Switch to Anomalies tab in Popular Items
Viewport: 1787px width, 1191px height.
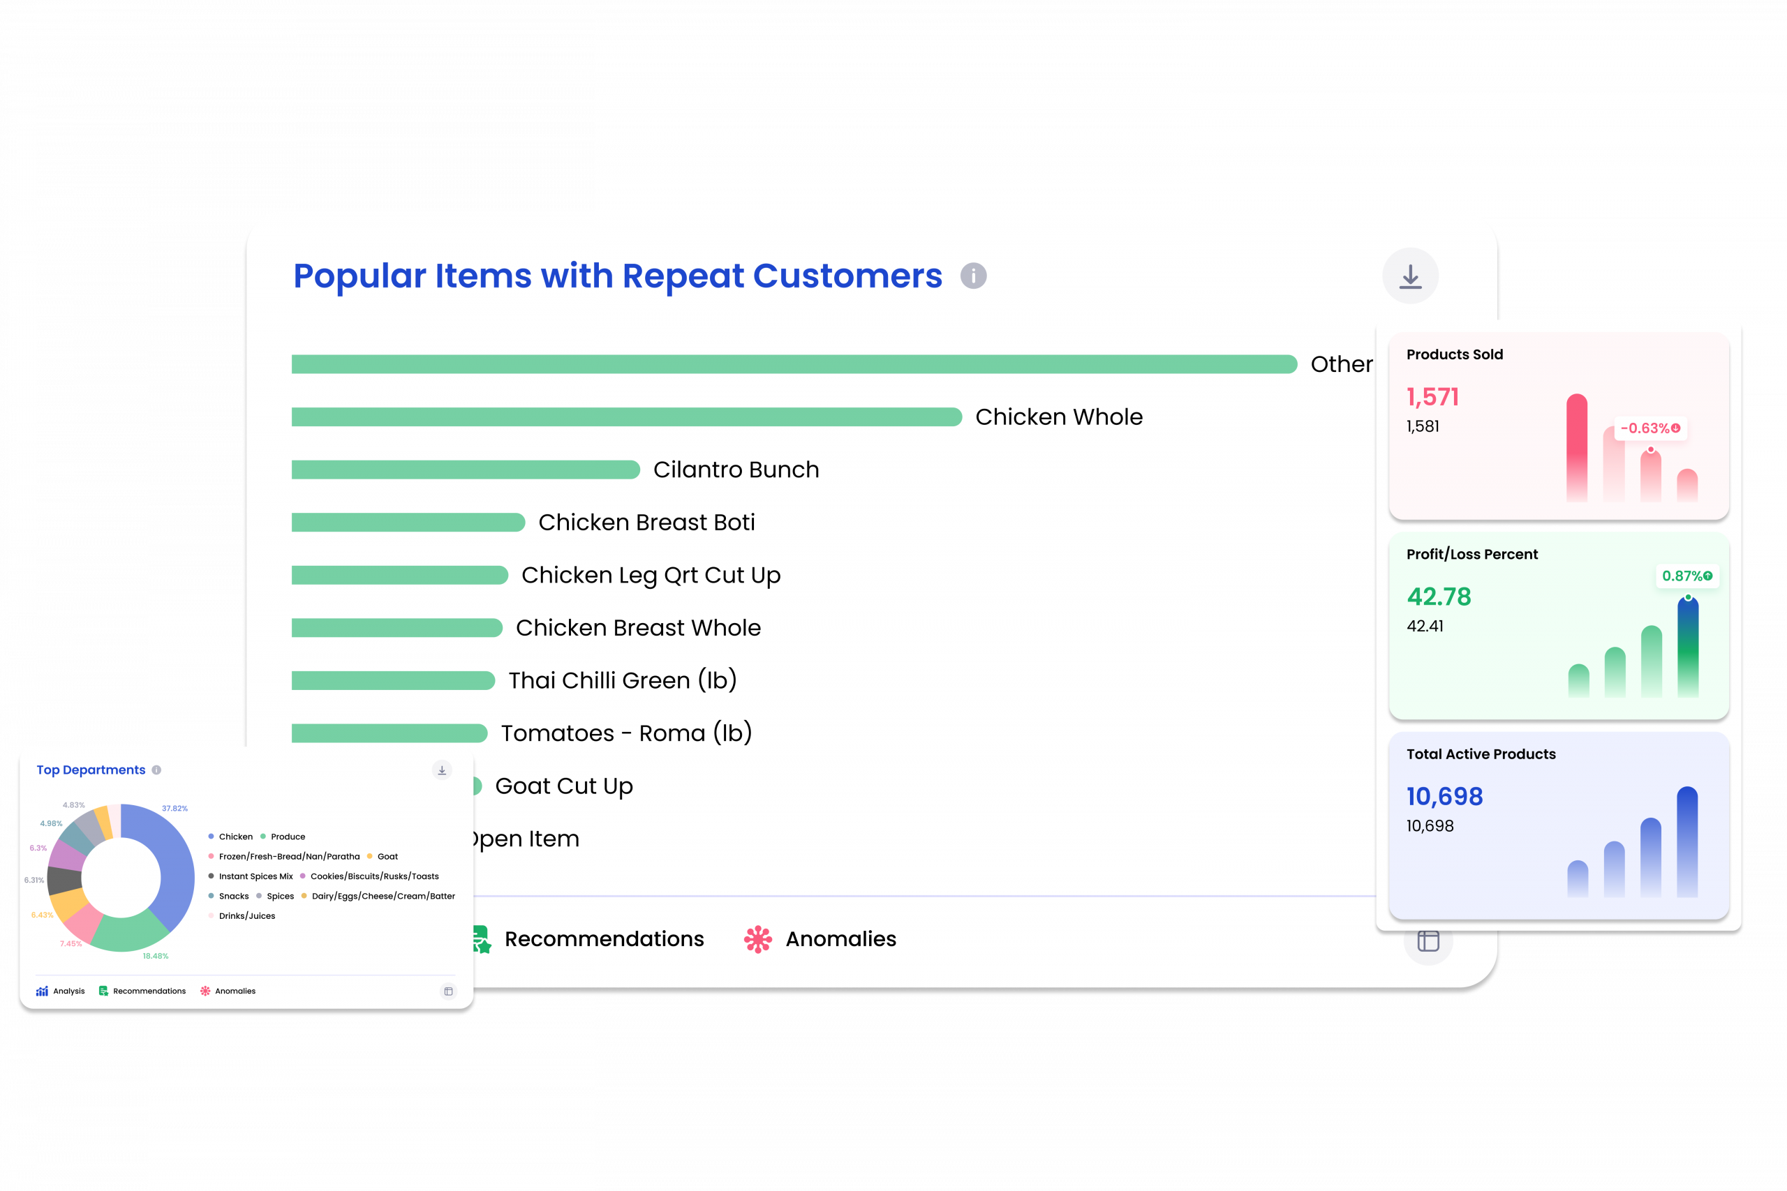coord(840,940)
